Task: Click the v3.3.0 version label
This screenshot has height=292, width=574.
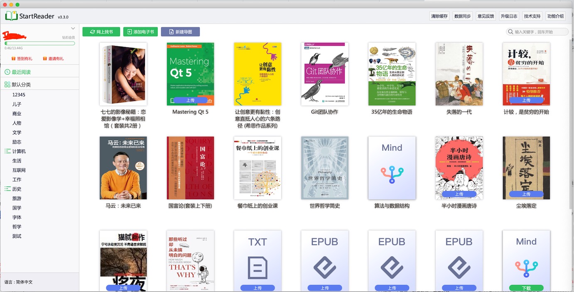Action: (63, 17)
